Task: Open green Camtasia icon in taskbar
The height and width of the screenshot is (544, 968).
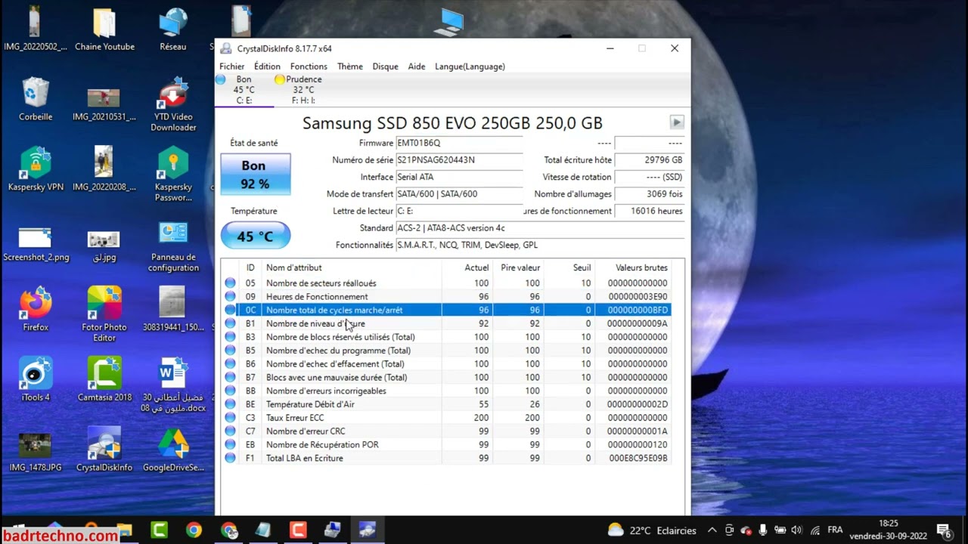Action: [x=159, y=530]
